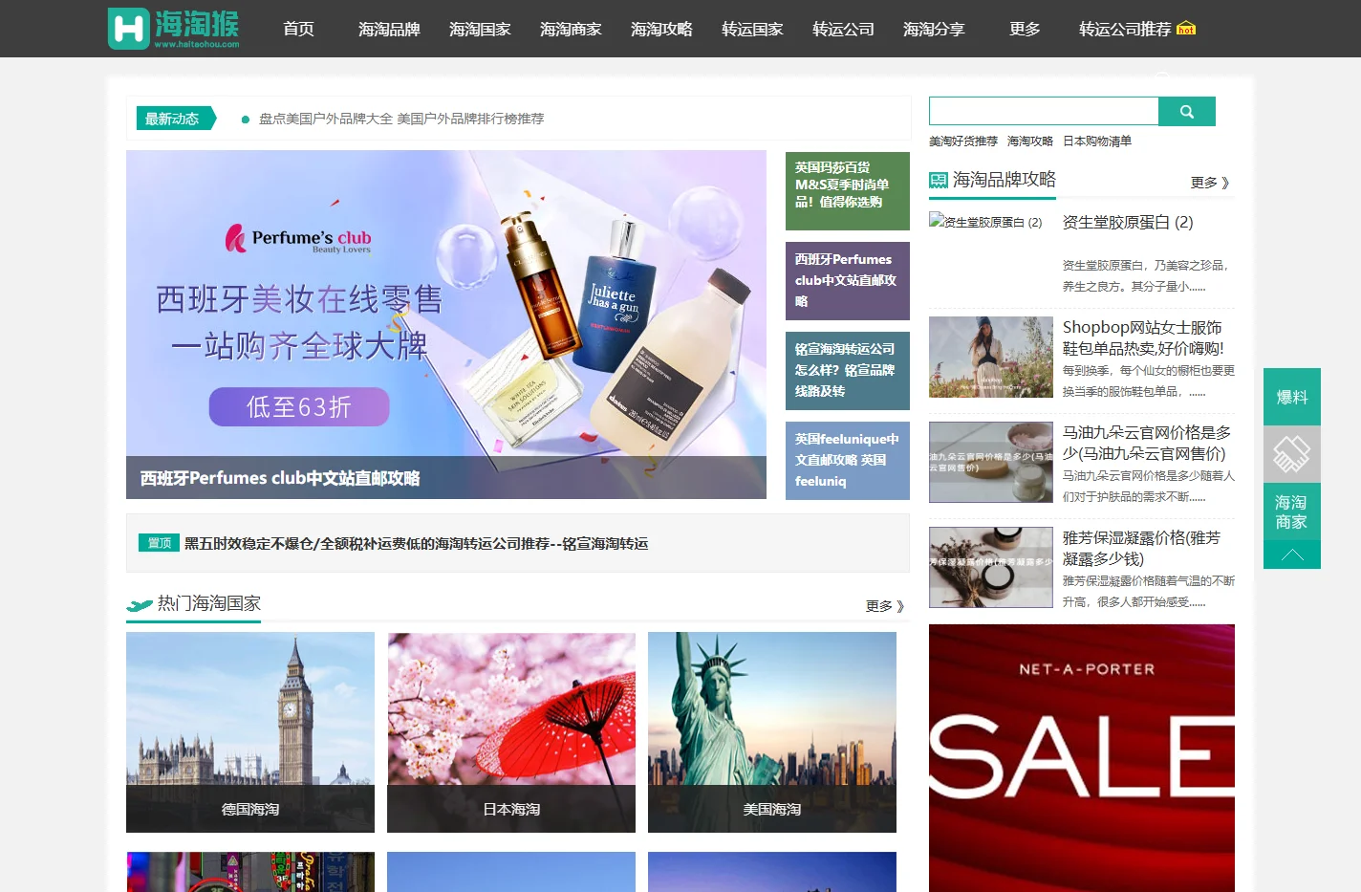Click the 海淘攻略 search suggestion link
The width and height of the screenshot is (1361, 892).
pyautogui.click(x=1030, y=141)
